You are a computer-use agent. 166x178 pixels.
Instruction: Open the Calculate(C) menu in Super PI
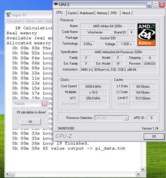[15, 21]
